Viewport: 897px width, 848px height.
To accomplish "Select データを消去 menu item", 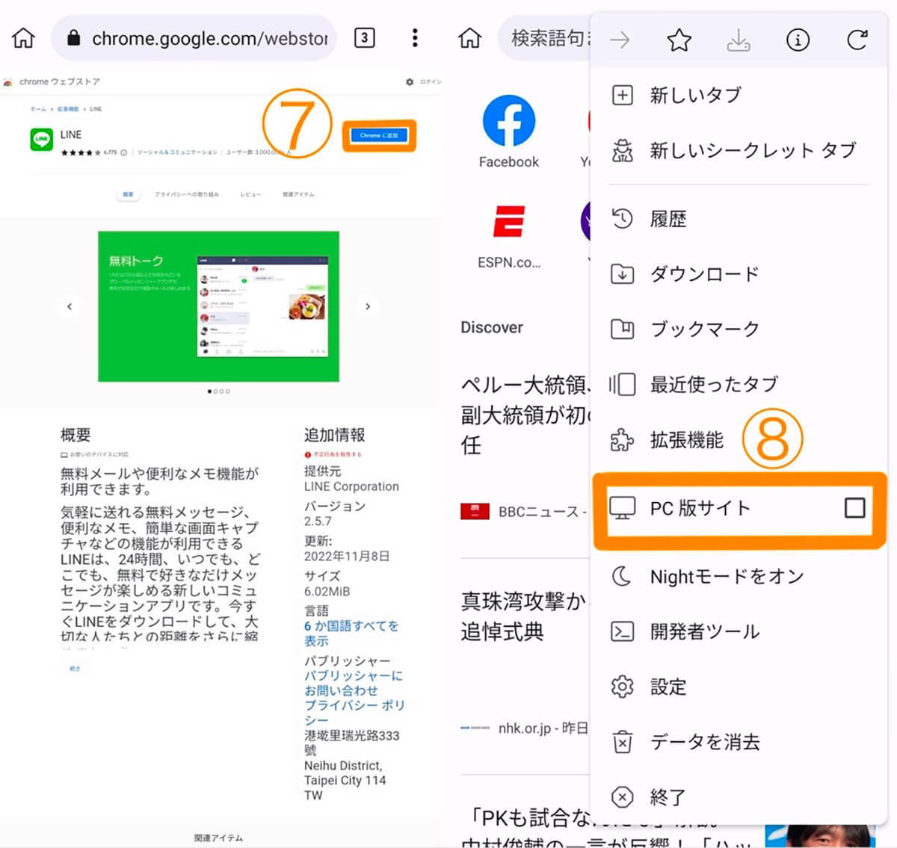I will coord(739,742).
